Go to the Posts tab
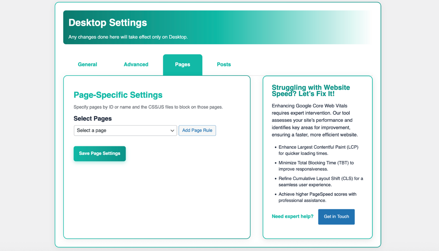Viewport: 439px width, 251px height. (x=224, y=65)
